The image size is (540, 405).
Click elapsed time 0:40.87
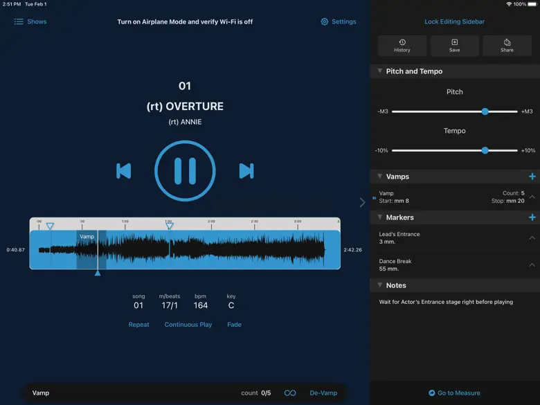pyautogui.click(x=15, y=250)
